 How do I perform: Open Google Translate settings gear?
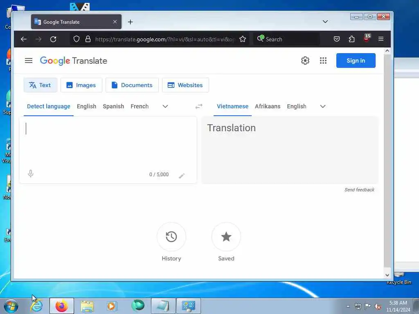(x=305, y=61)
